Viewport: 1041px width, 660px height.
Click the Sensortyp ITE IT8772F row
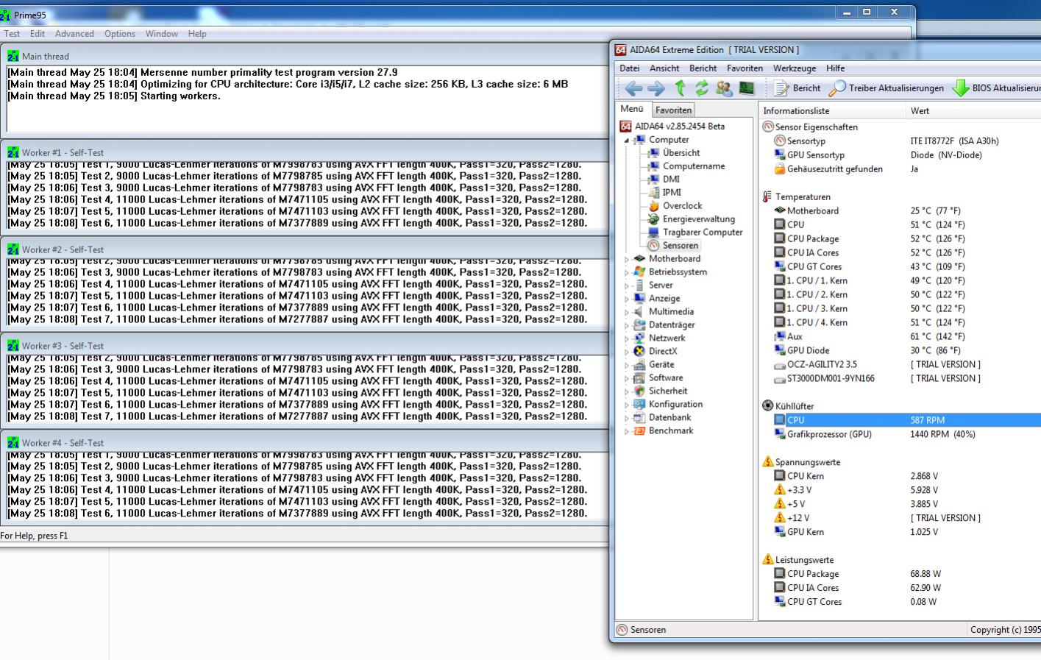click(x=906, y=141)
